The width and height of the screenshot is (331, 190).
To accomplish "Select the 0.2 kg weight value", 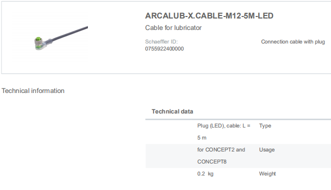I will pos(205,174).
